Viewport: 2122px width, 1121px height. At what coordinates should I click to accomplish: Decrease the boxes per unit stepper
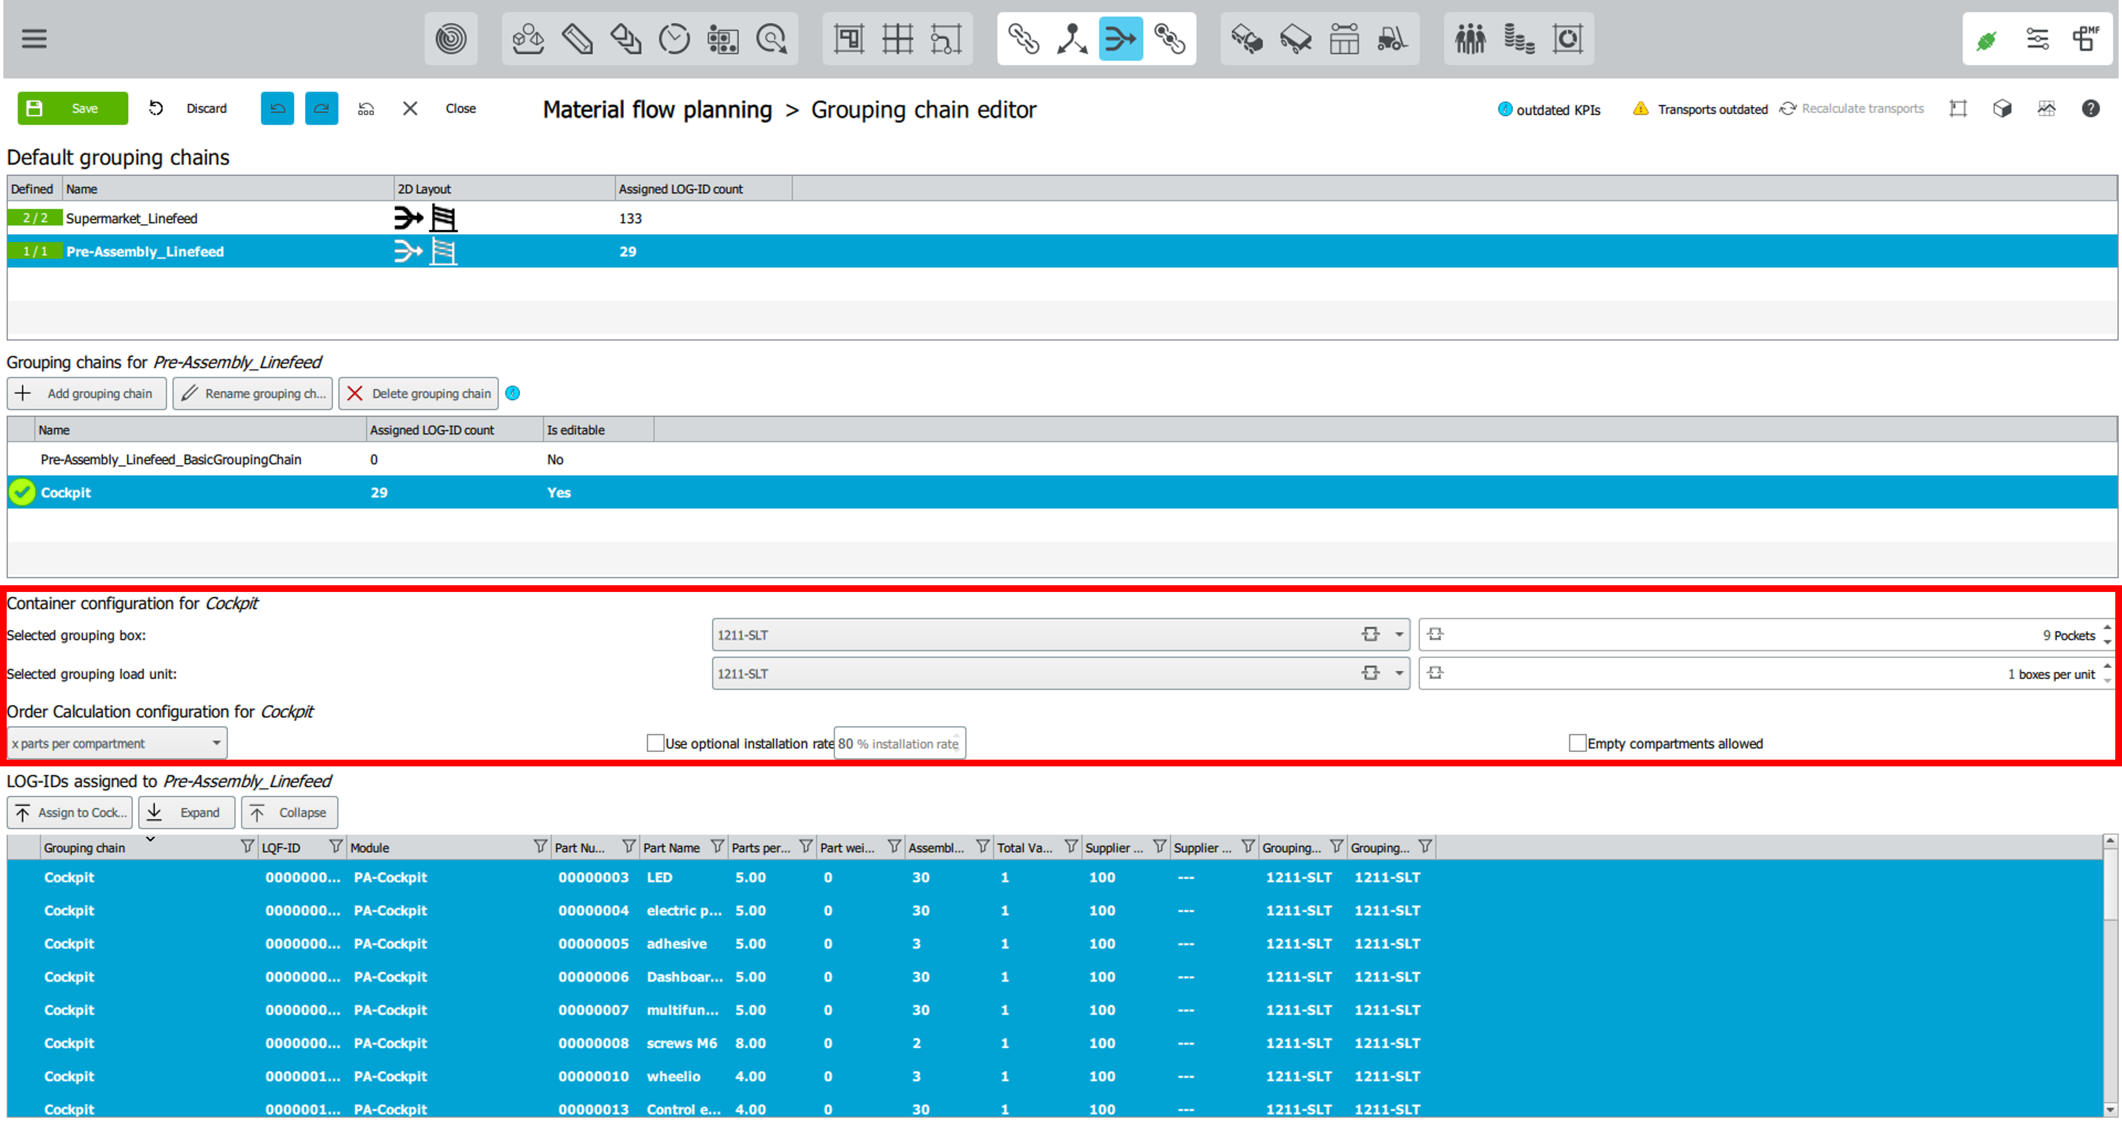2107,681
